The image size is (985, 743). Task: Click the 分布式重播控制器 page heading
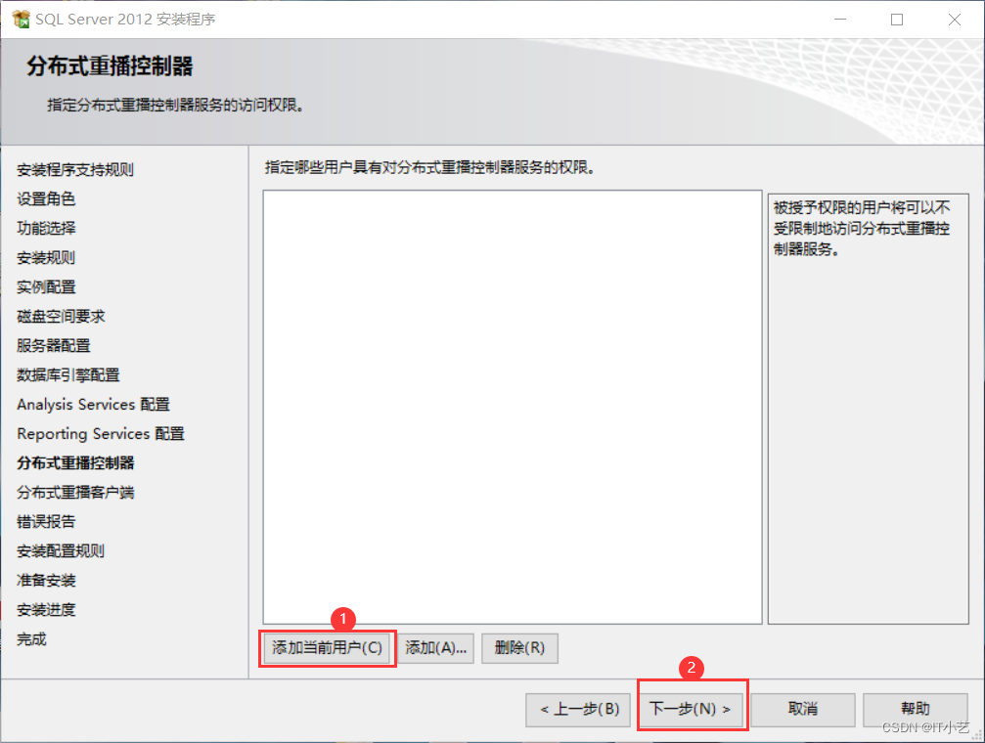110,66
